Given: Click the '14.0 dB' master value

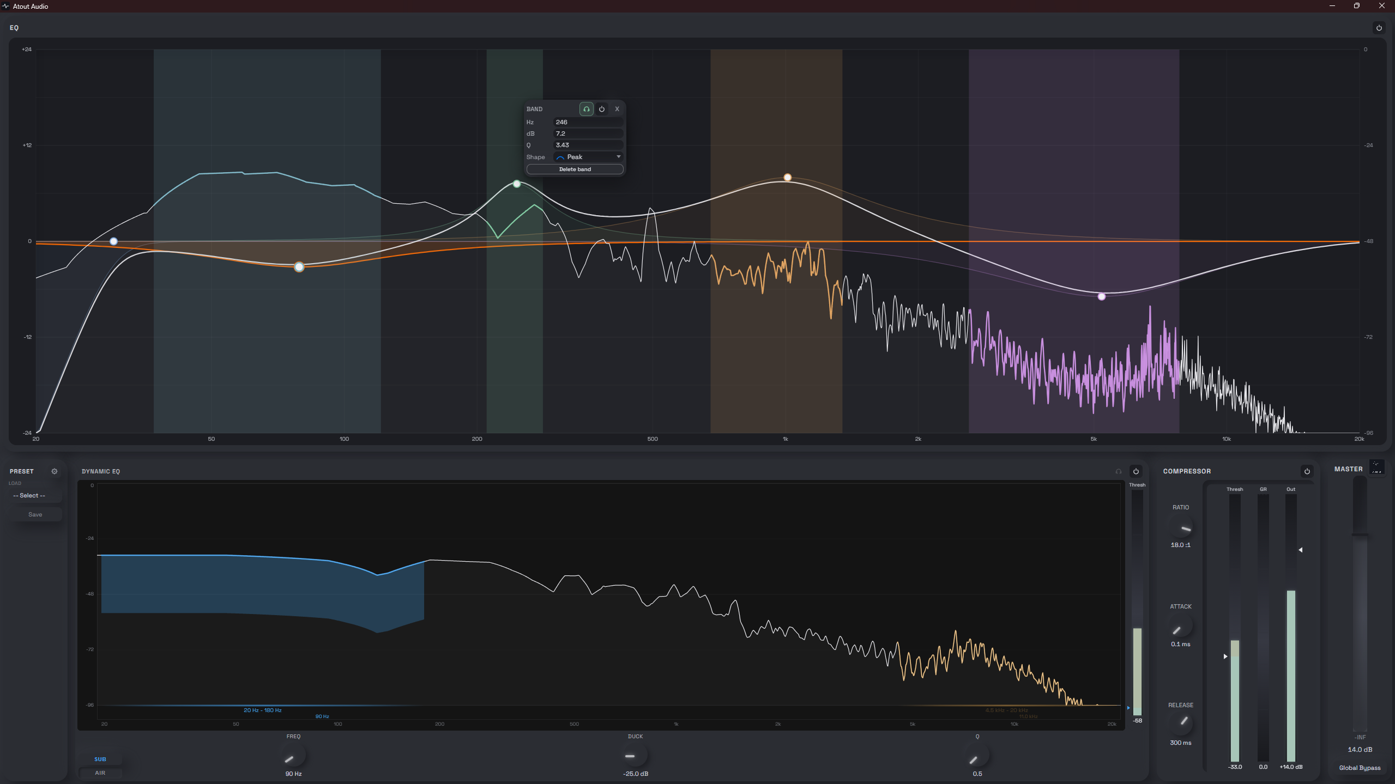Looking at the screenshot, I should [x=1360, y=750].
